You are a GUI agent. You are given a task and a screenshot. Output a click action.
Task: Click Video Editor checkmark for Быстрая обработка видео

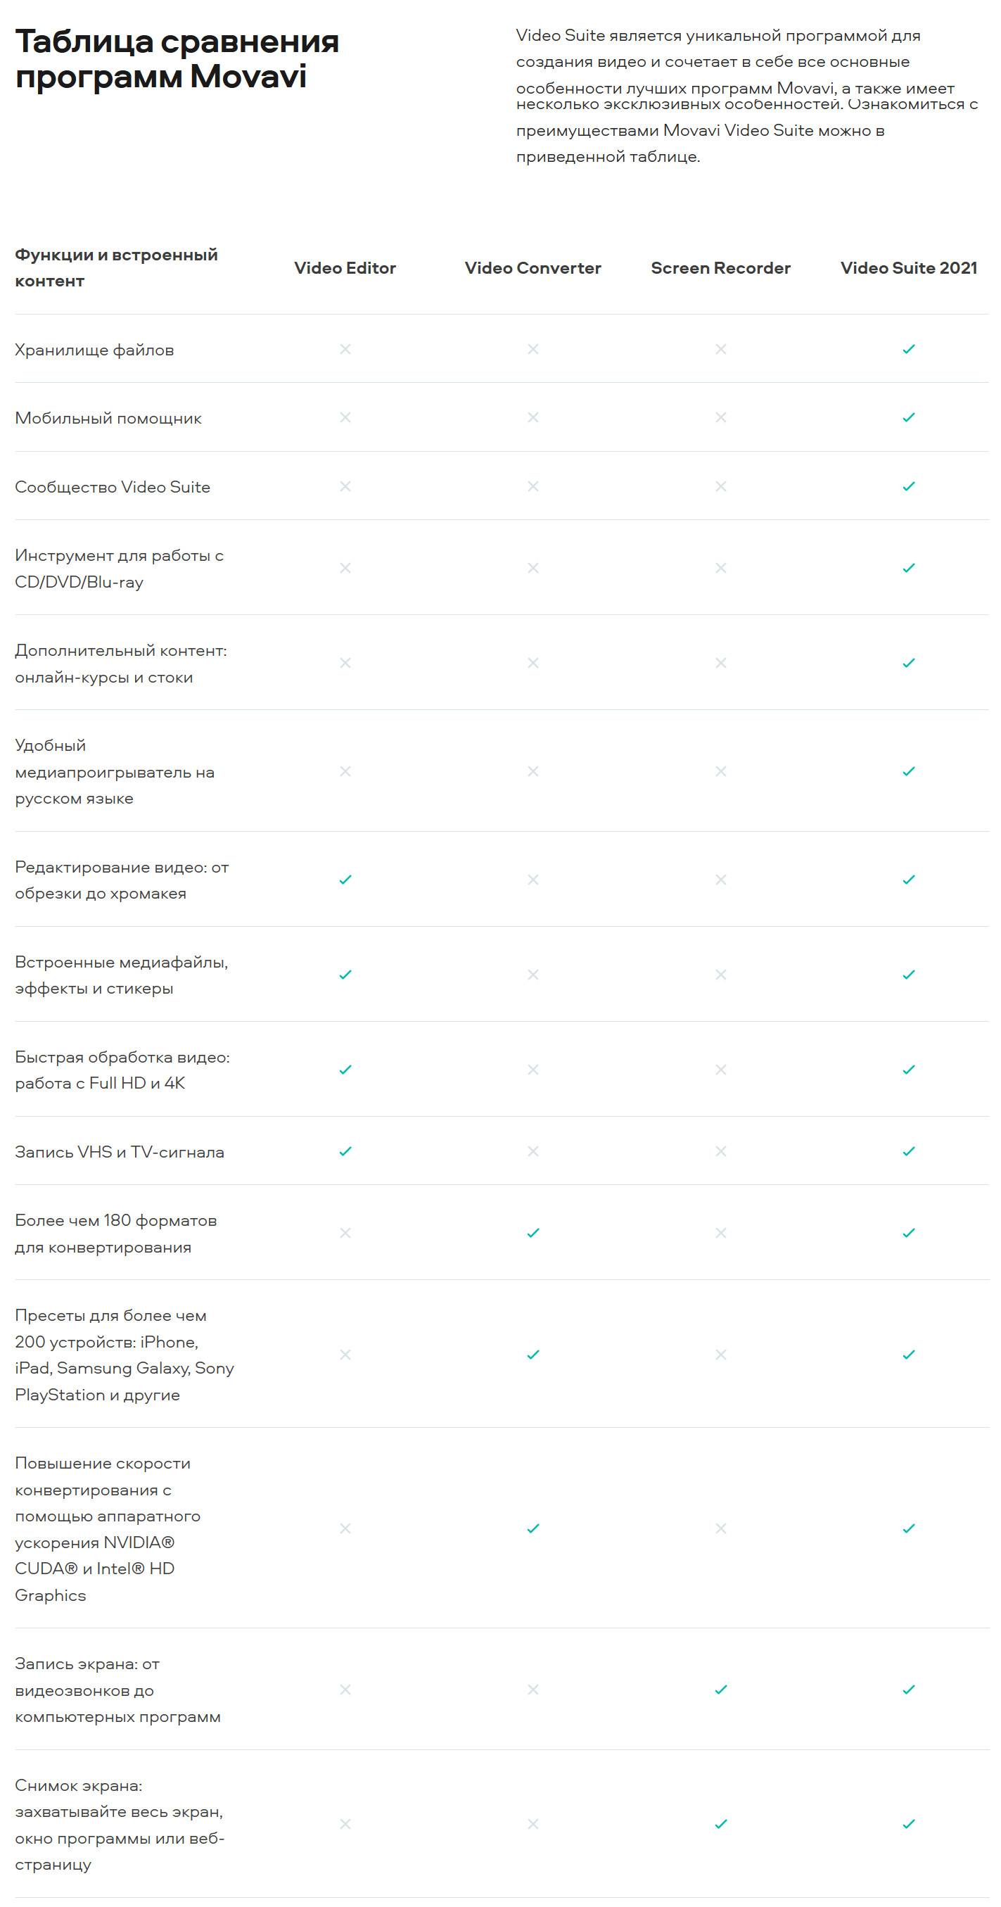[x=345, y=1070]
